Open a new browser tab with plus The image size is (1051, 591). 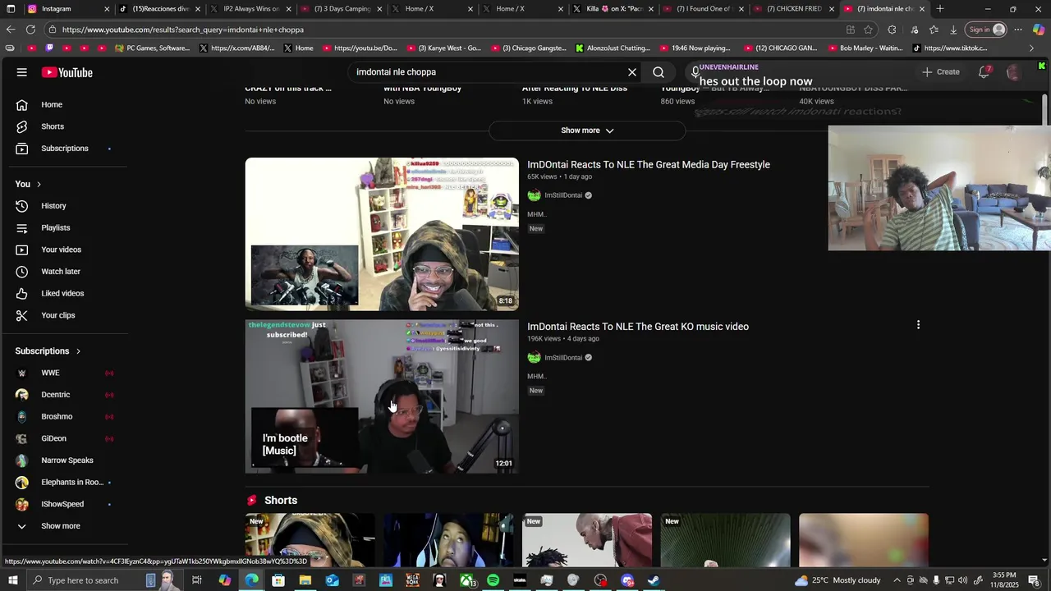(x=940, y=9)
